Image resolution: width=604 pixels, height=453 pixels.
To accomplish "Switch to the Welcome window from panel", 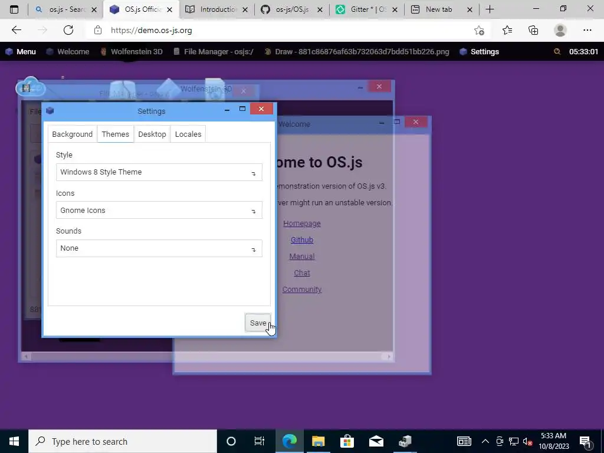I will tap(68, 52).
